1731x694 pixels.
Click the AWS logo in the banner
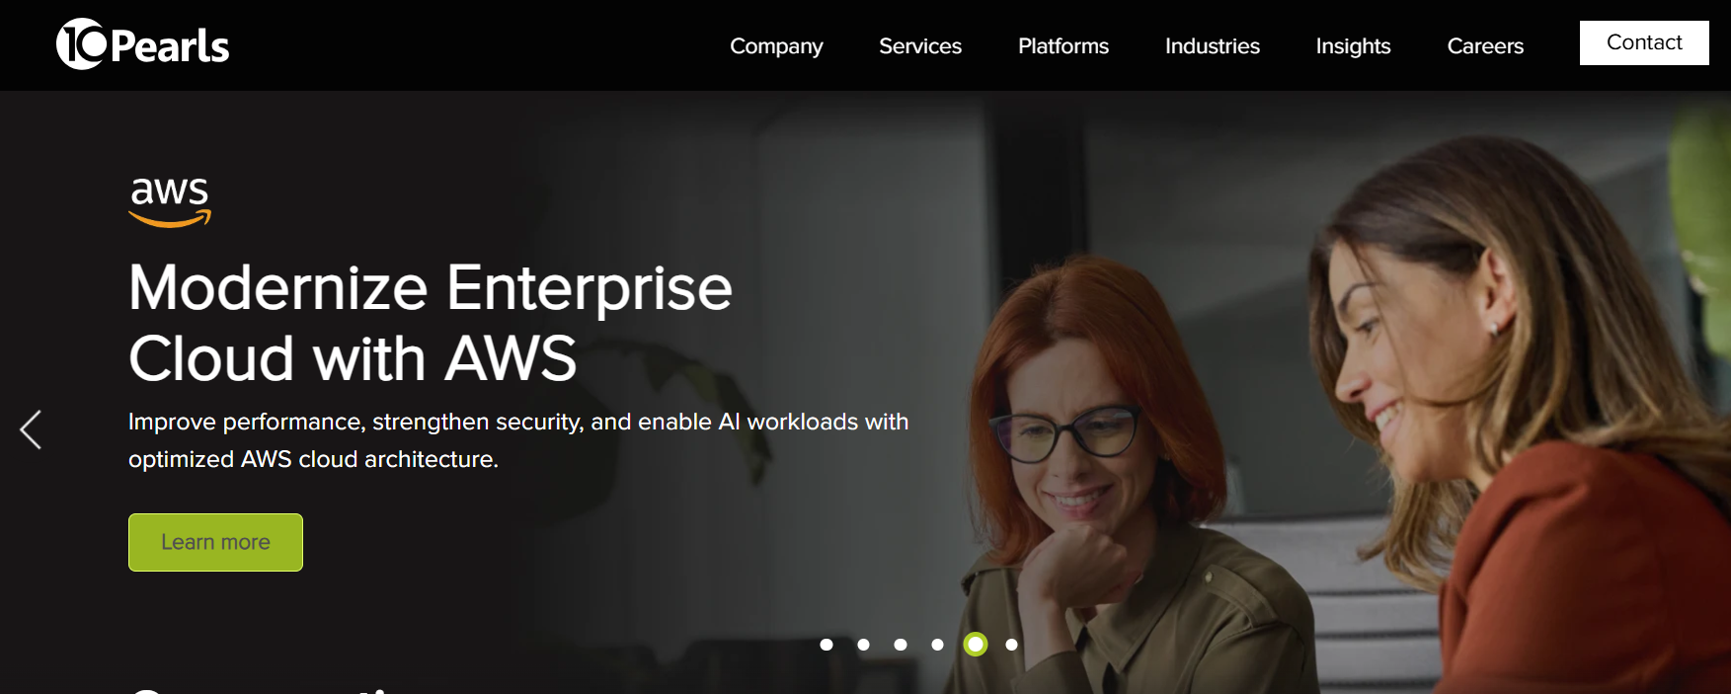point(170,201)
